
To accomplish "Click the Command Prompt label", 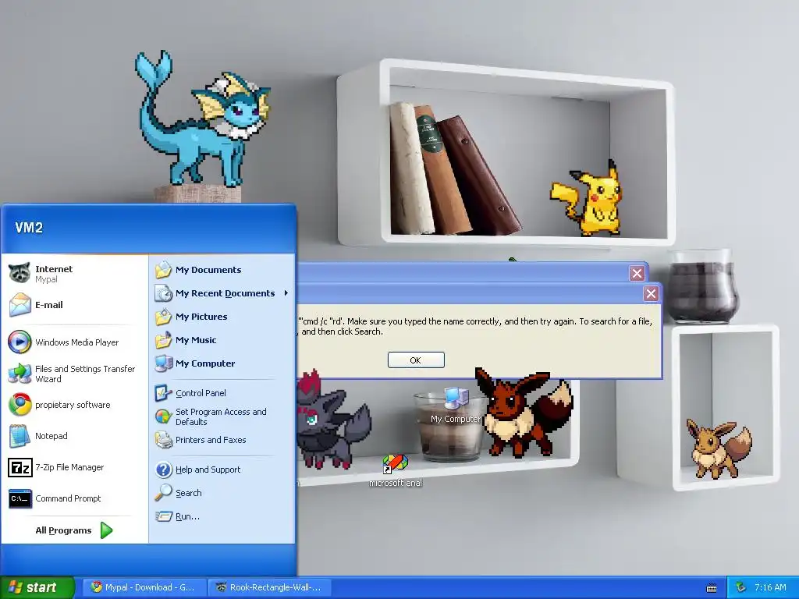I will 68,498.
